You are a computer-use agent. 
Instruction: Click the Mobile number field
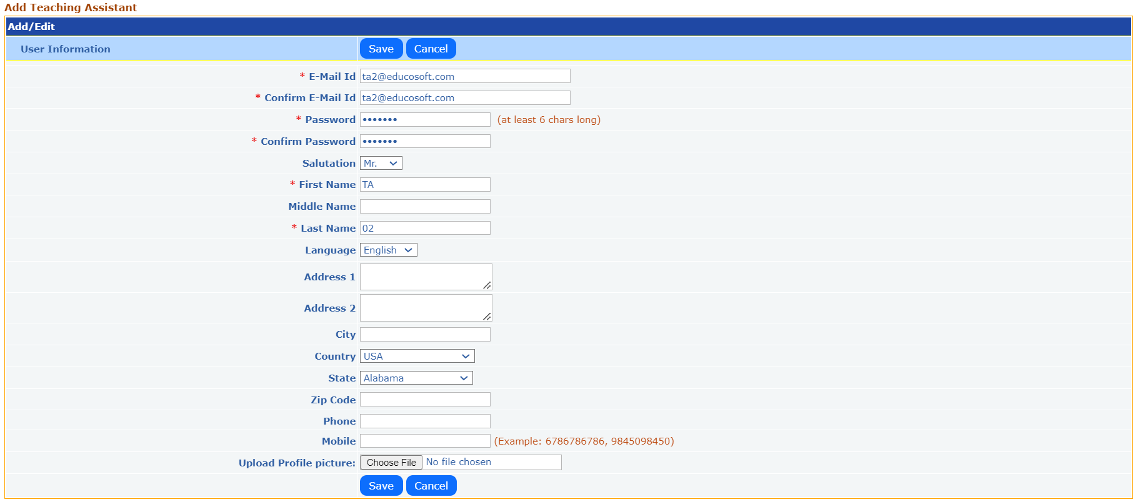click(x=425, y=441)
